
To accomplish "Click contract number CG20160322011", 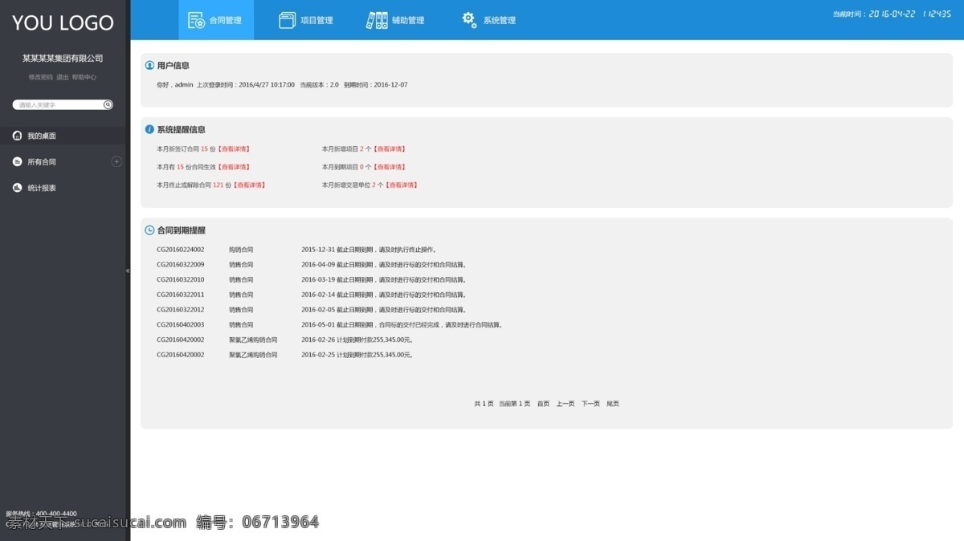I will coord(181,295).
